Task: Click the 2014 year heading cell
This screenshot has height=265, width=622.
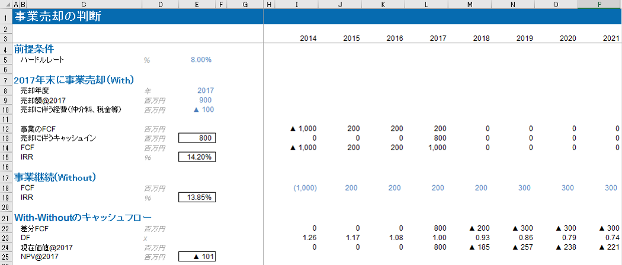Action: click(x=308, y=38)
